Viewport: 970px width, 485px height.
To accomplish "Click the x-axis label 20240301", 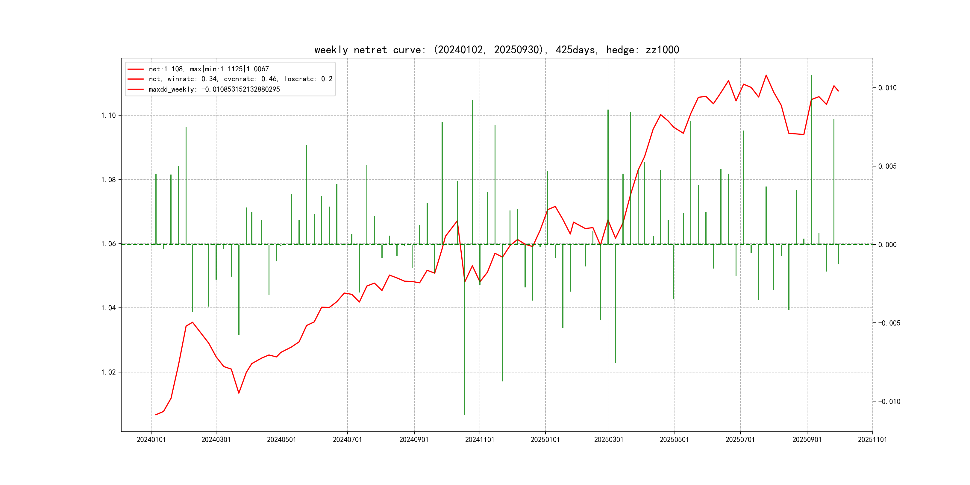I will click(x=216, y=439).
